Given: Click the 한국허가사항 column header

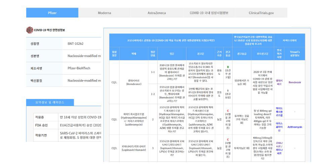Looking at the screenshot, I should 279,54.
